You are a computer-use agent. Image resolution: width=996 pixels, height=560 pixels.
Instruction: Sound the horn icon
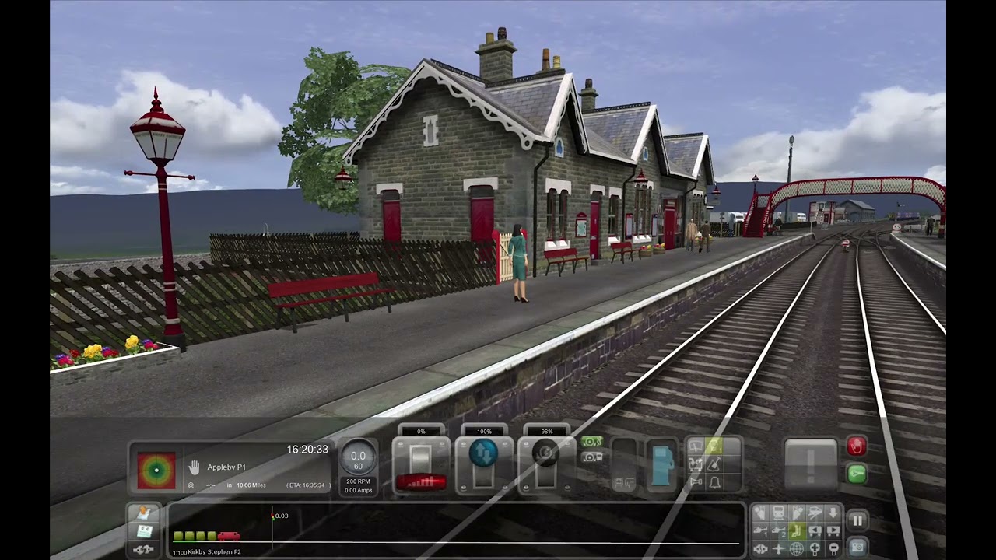tap(696, 482)
